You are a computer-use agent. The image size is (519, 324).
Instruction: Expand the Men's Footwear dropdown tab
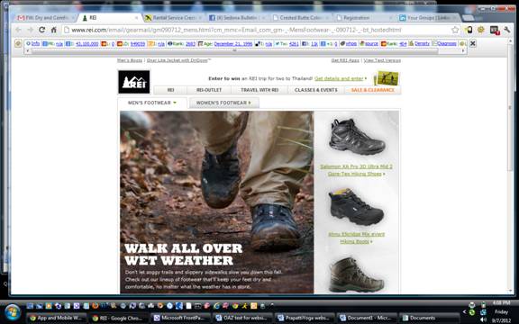point(152,103)
